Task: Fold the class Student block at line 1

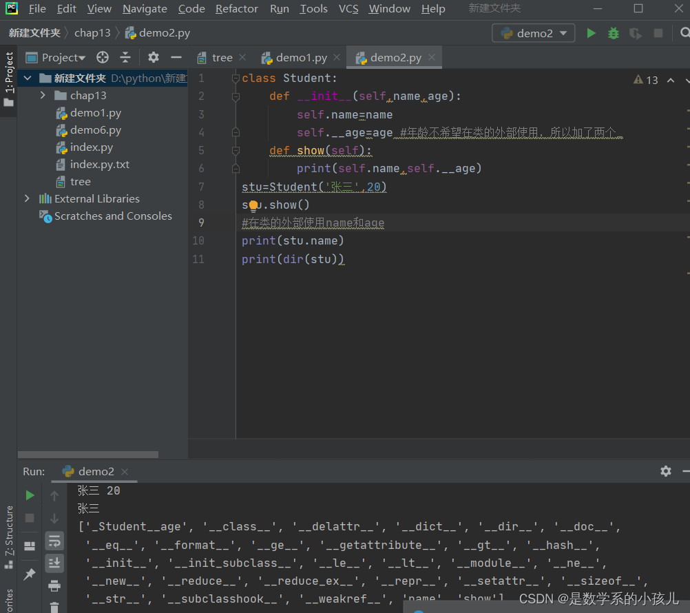Action: click(236, 79)
